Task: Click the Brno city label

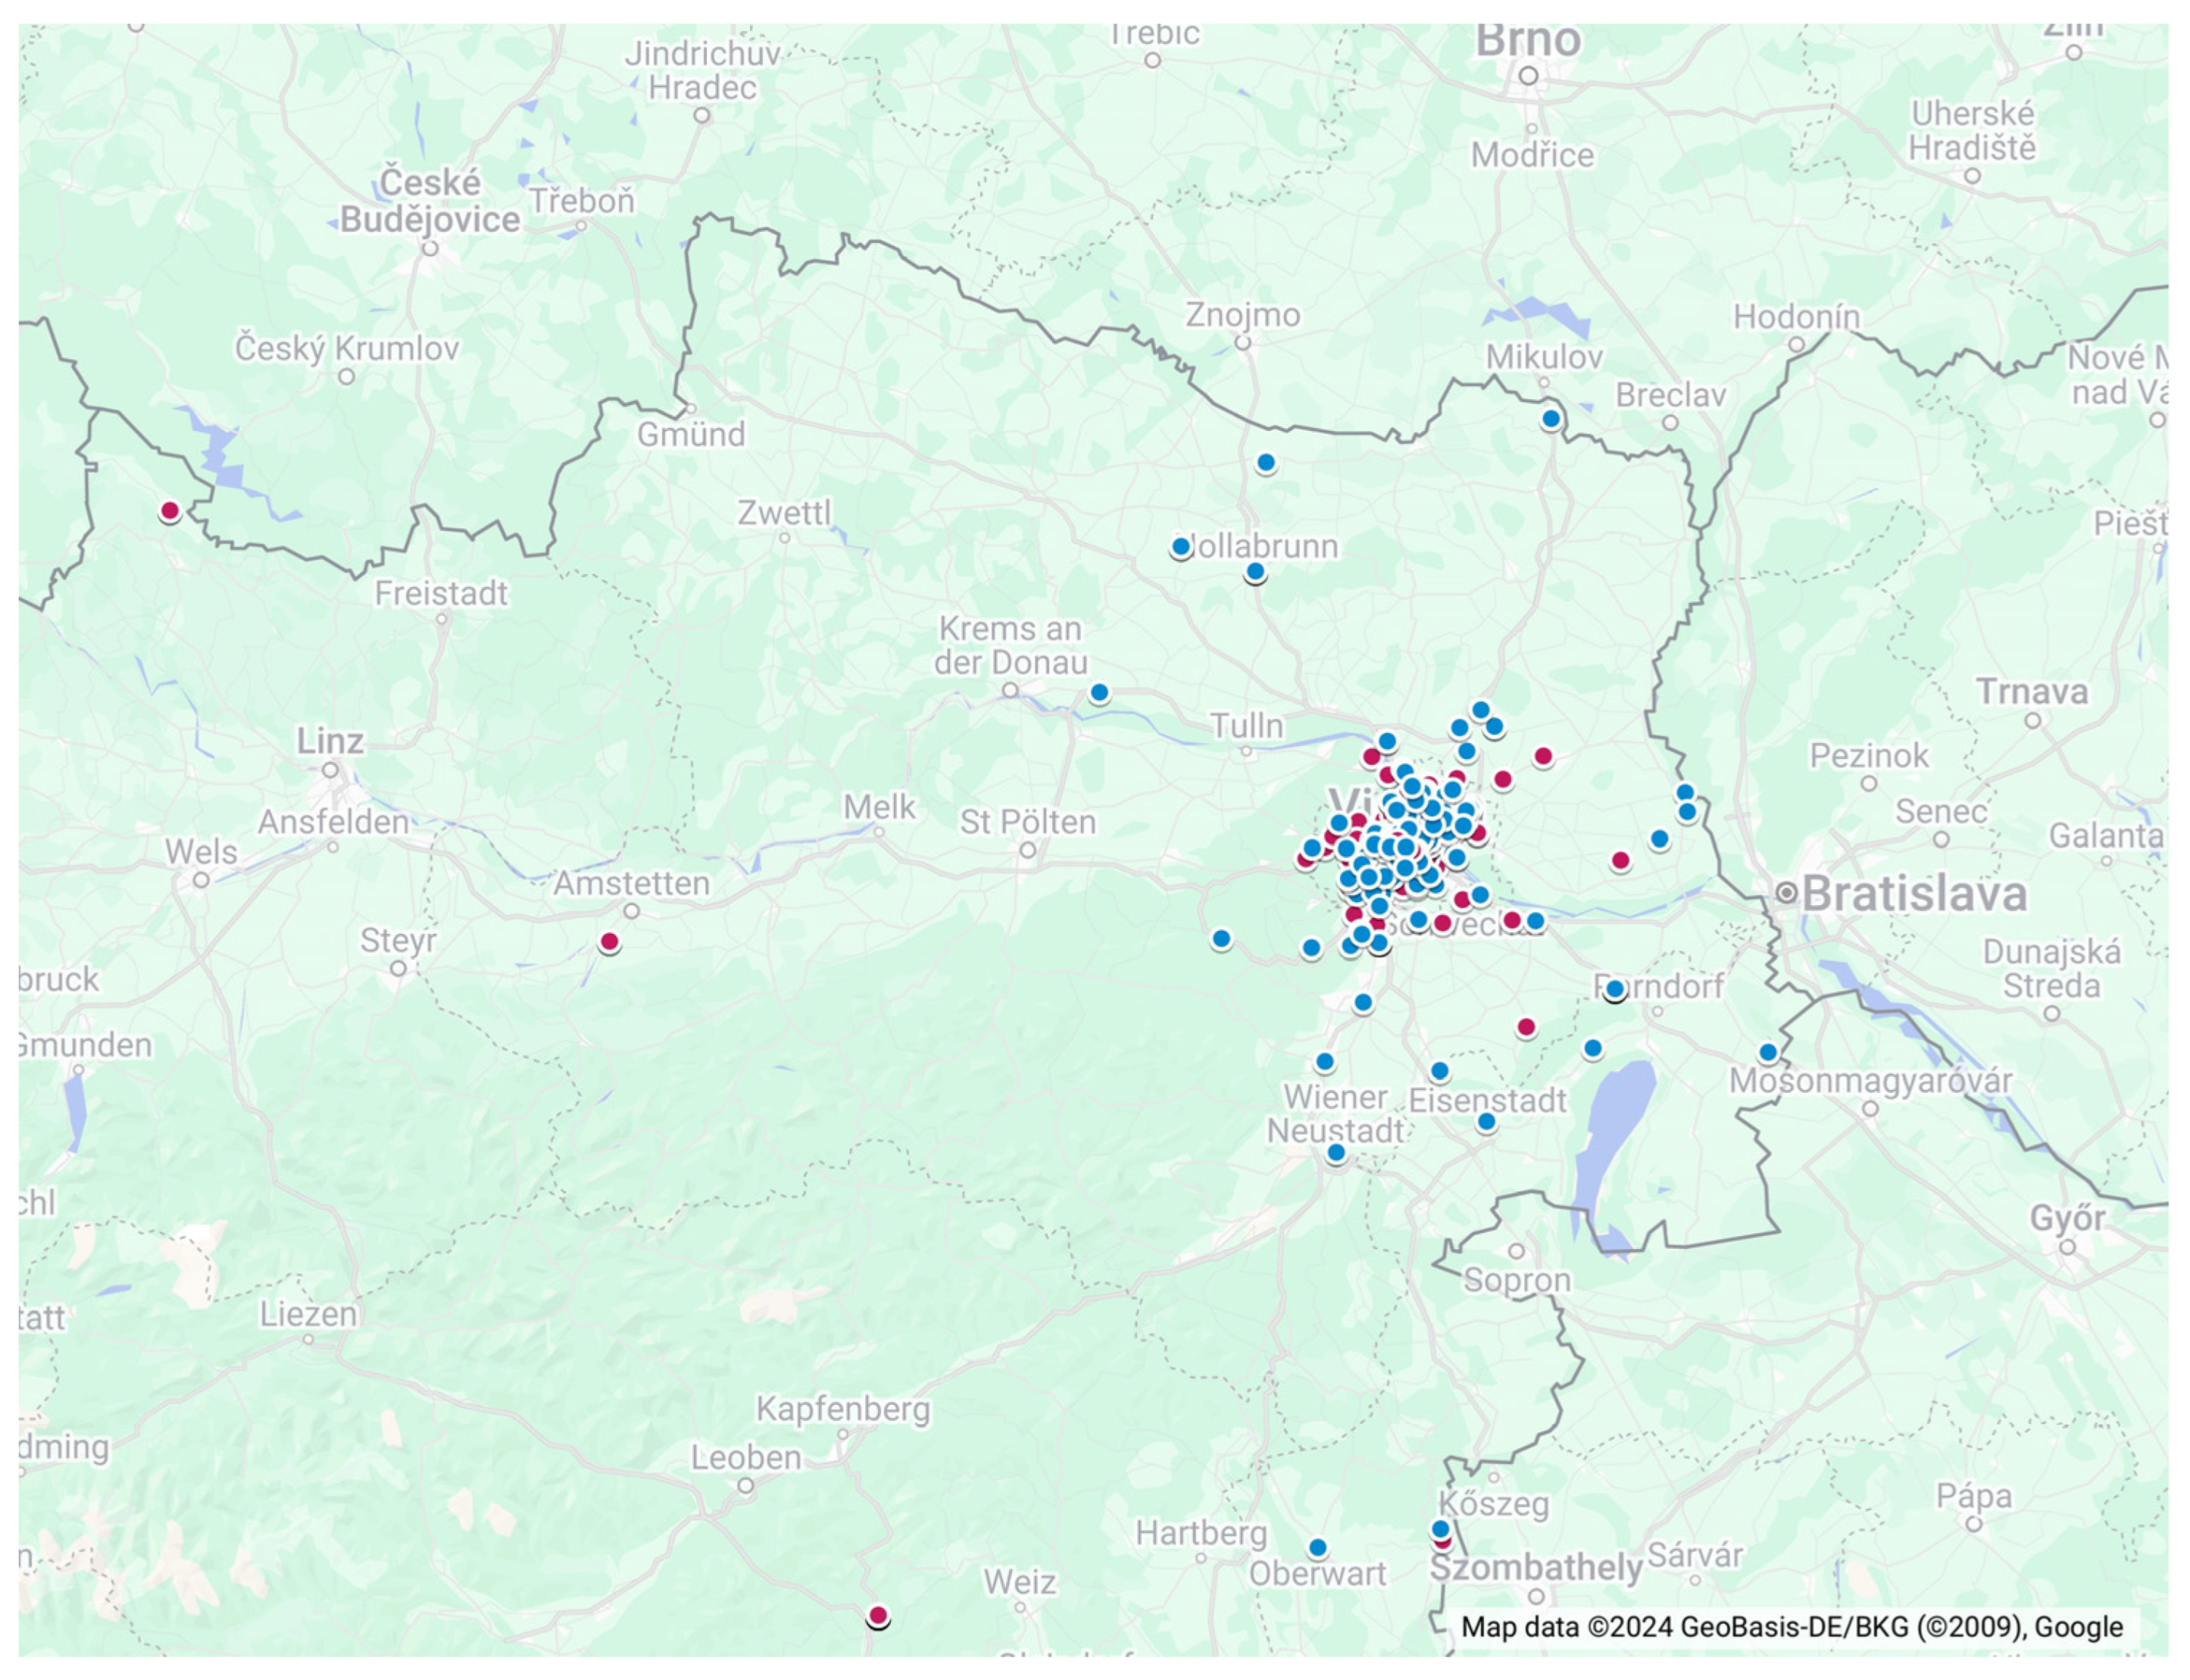Action: [x=1528, y=42]
